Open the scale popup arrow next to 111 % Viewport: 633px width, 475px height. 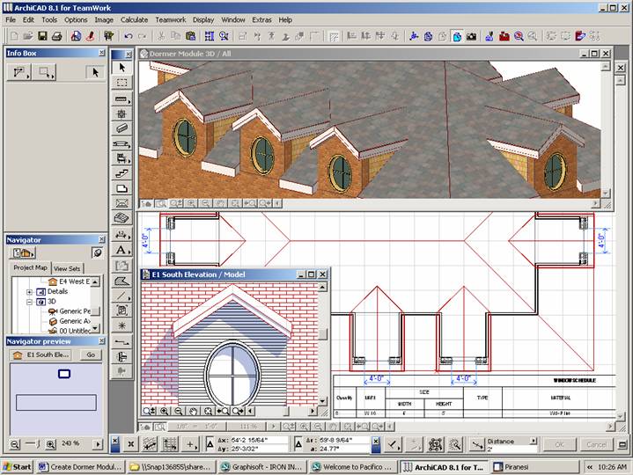[x=273, y=426]
